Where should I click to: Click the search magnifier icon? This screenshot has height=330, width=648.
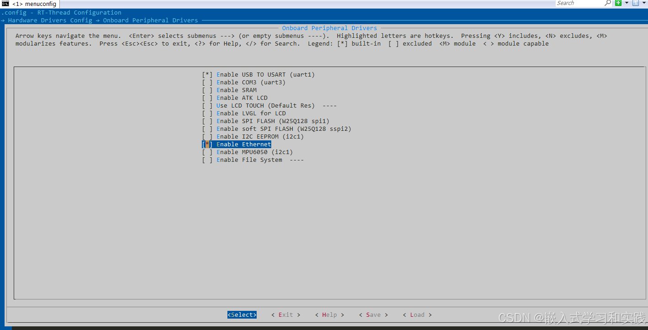608,3
